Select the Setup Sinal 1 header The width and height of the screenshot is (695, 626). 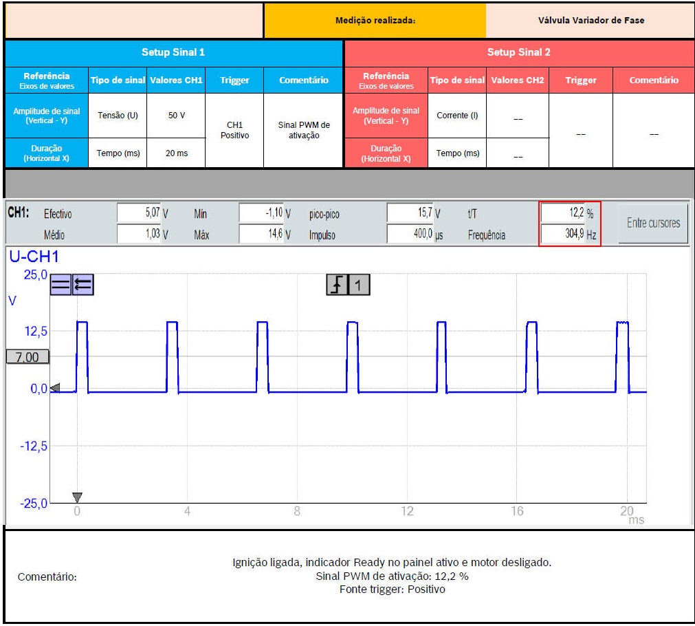pyautogui.click(x=173, y=52)
